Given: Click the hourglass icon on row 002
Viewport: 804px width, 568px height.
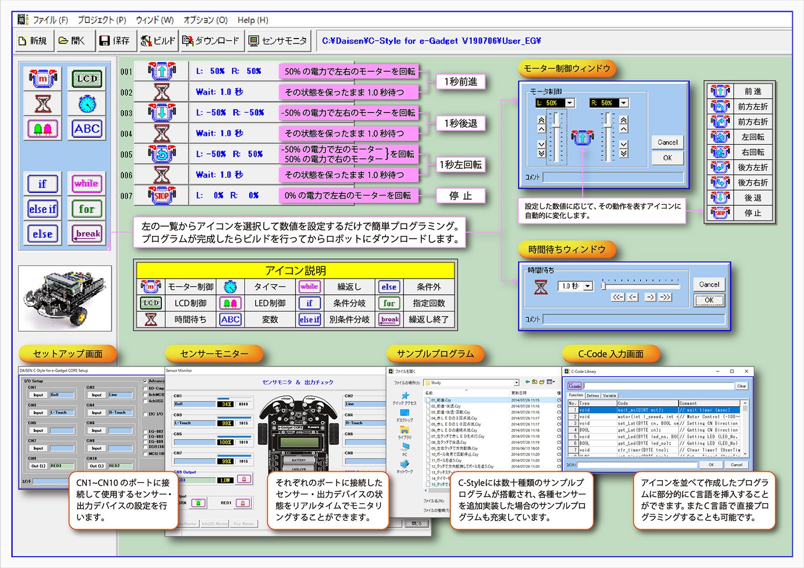Looking at the screenshot, I should 161,92.
